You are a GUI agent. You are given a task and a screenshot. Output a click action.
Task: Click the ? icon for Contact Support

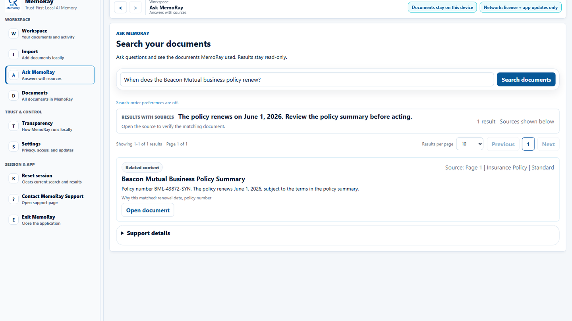pos(14,199)
